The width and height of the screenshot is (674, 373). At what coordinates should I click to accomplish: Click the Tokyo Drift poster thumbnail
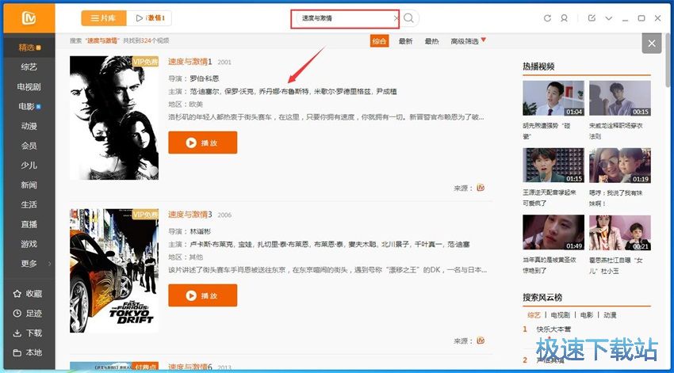(x=114, y=271)
